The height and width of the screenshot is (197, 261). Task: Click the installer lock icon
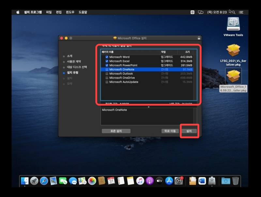(x=199, y=38)
